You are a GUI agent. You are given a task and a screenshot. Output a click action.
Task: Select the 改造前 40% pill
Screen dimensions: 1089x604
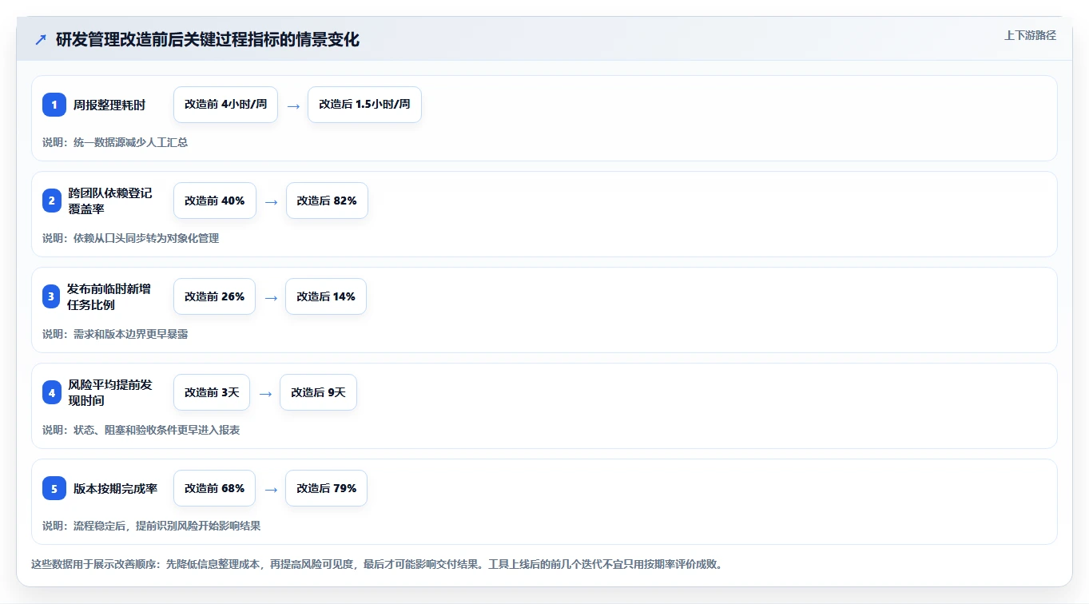(x=215, y=201)
